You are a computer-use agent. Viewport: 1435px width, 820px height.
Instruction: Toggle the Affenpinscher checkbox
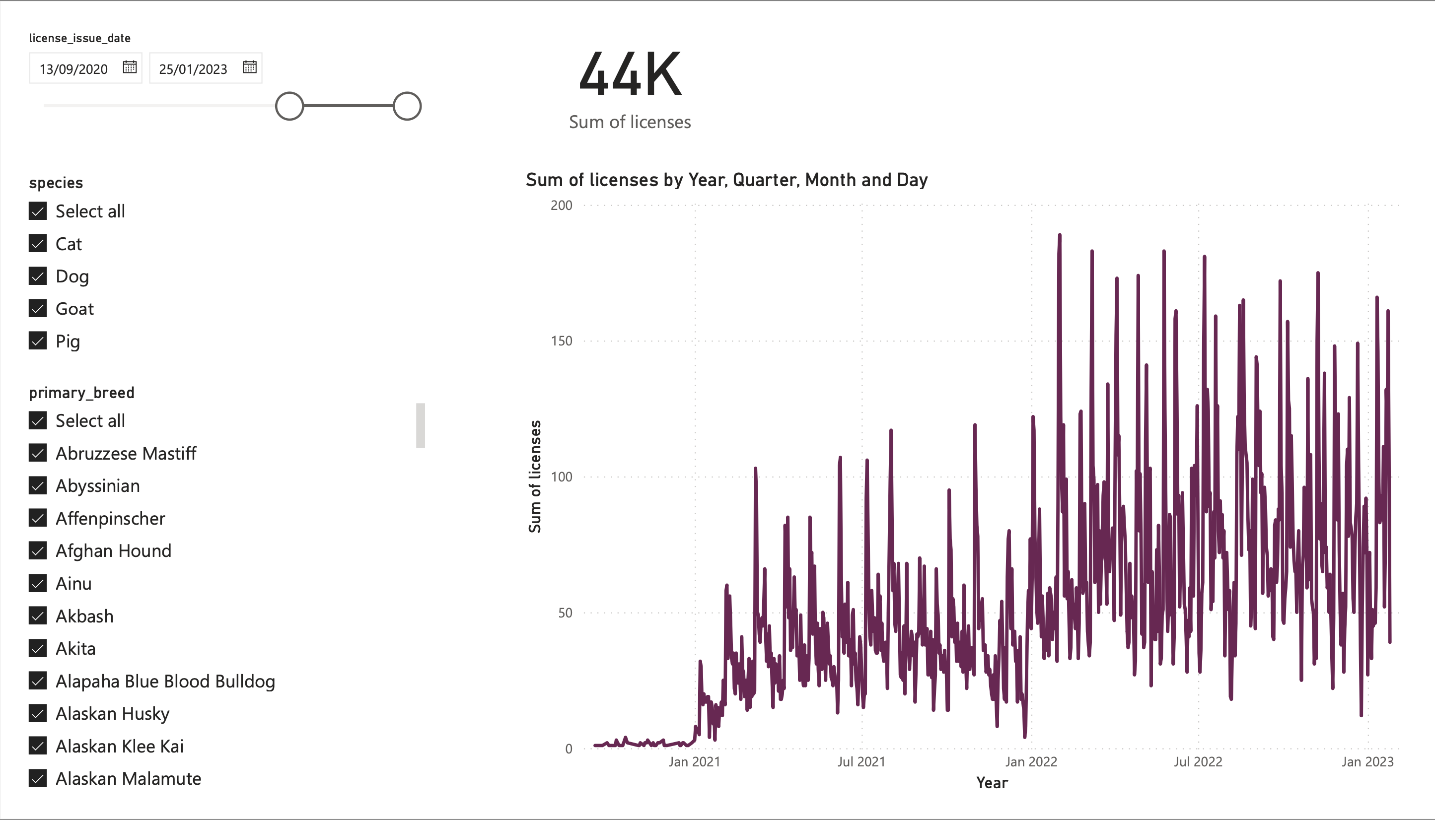[x=37, y=518]
